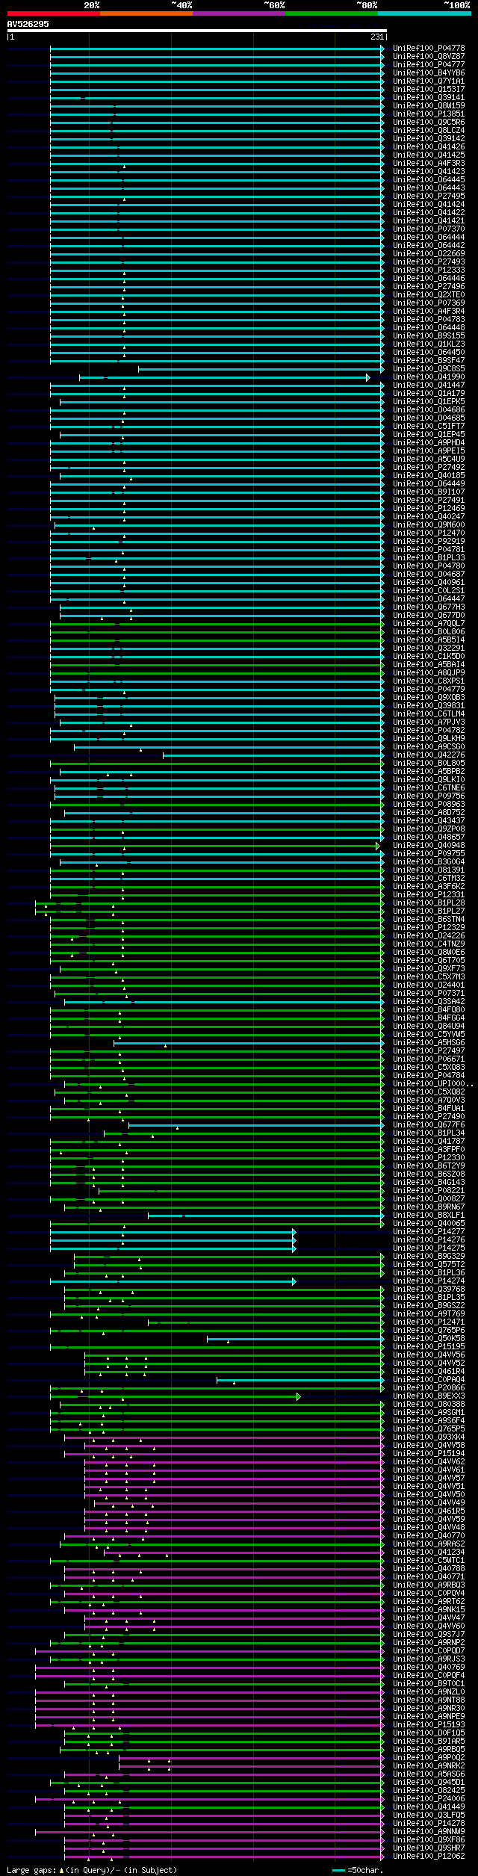Click the arrowhead ending the UniRef100_P14277 alignment
This screenshot has width=478, height=1876.
click(x=294, y=1232)
